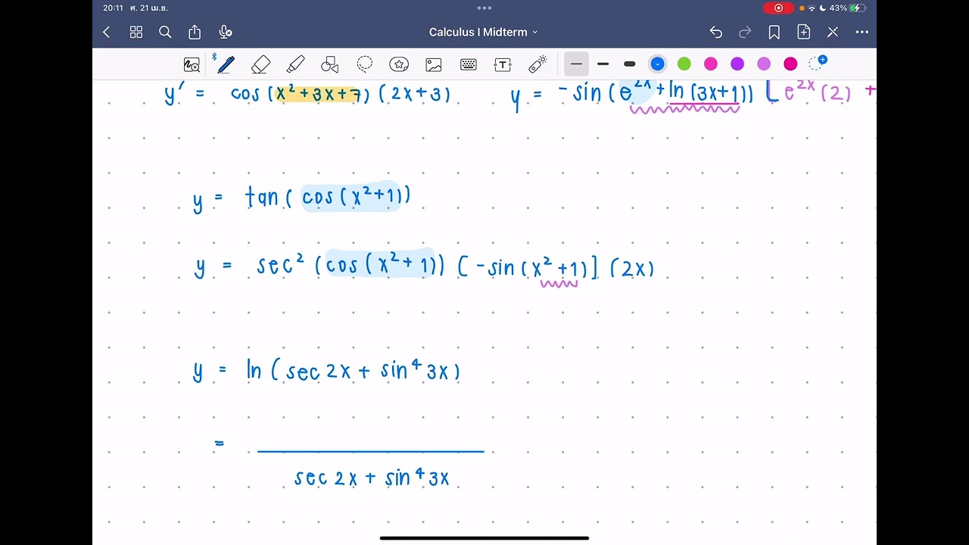Select the text box tool
This screenshot has width=969, height=545.
pyautogui.click(x=503, y=64)
